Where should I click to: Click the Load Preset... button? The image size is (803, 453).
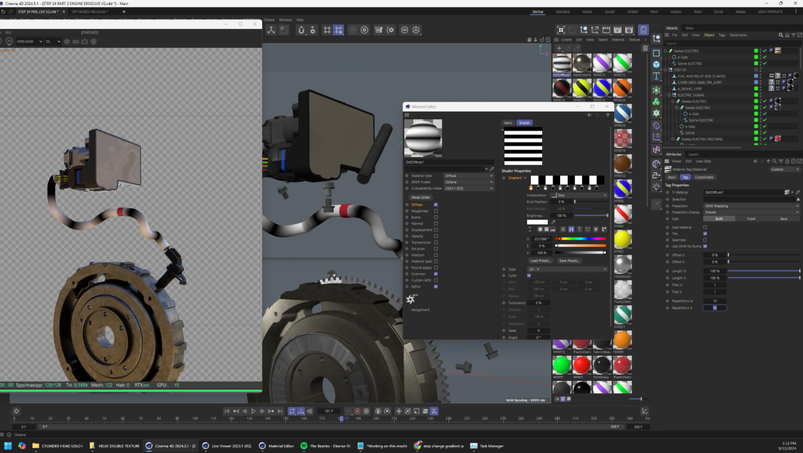click(x=540, y=260)
